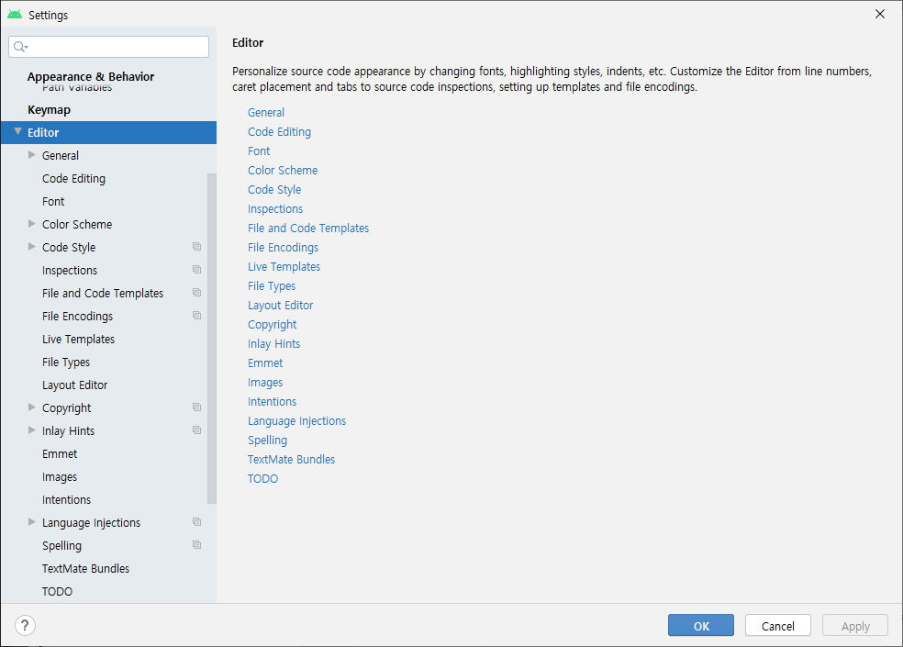The image size is (903, 647).
Task: Click project-level icon beside Spelling row
Action: [197, 545]
